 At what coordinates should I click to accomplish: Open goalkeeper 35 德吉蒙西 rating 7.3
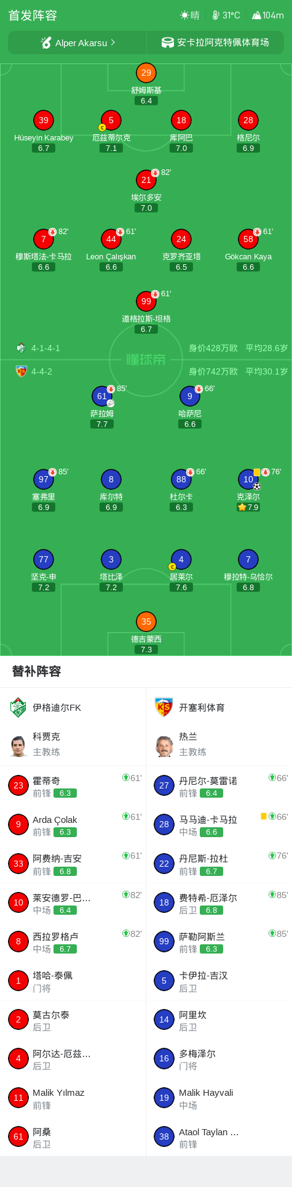click(146, 649)
